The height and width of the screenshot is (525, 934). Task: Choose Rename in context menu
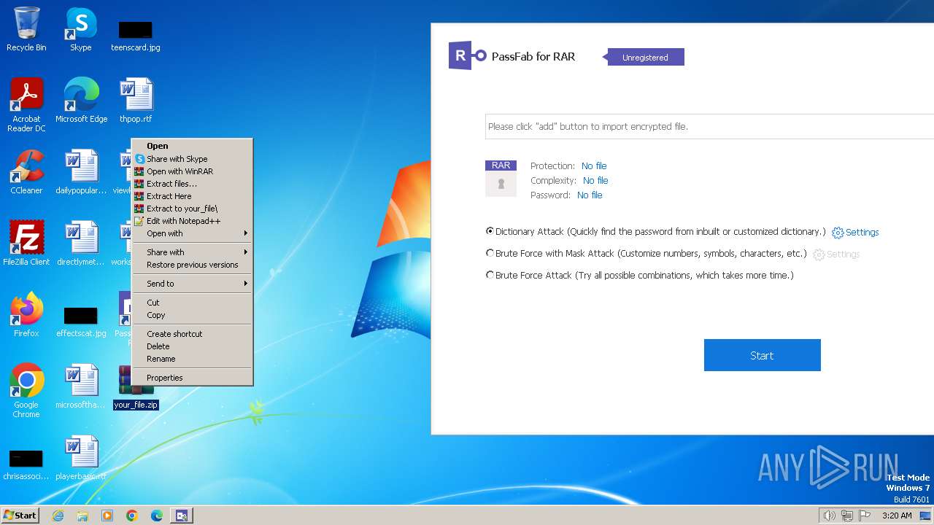193,359
